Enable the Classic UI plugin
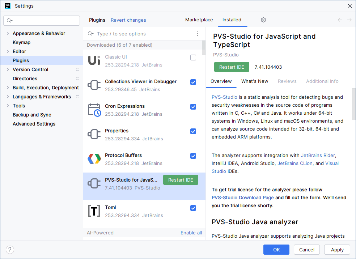Viewport: 356px width, 259px height. click(193, 57)
